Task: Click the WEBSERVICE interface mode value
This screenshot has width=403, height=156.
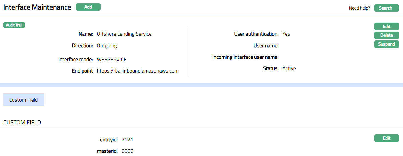Action: pos(111,60)
